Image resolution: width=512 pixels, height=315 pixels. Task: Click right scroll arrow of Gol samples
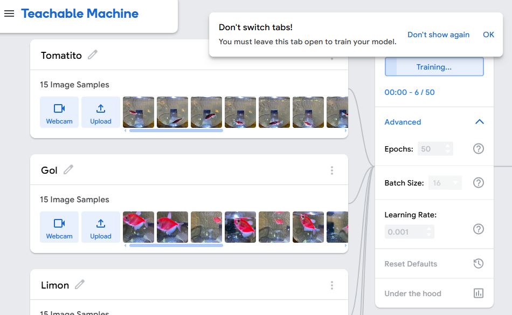[x=345, y=245]
